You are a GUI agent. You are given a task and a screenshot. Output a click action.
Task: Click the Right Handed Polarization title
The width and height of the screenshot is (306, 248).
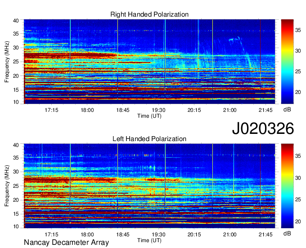(x=149, y=14)
